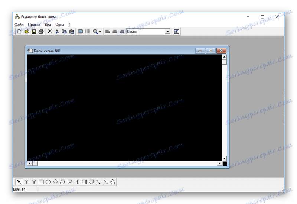The height and width of the screenshot is (204, 297).
Task: Select the Text label tool
Action: coord(34,182)
